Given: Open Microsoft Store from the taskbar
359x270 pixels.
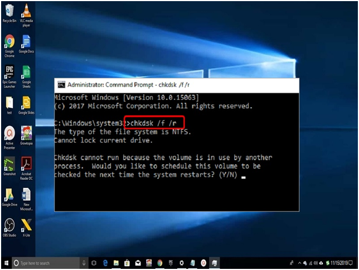Looking at the screenshot, I should tap(127, 263).
